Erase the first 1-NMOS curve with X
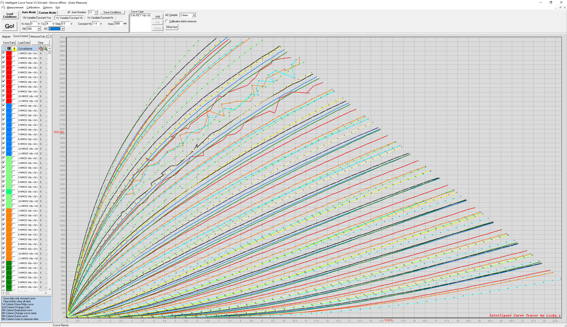 point(41,53)
